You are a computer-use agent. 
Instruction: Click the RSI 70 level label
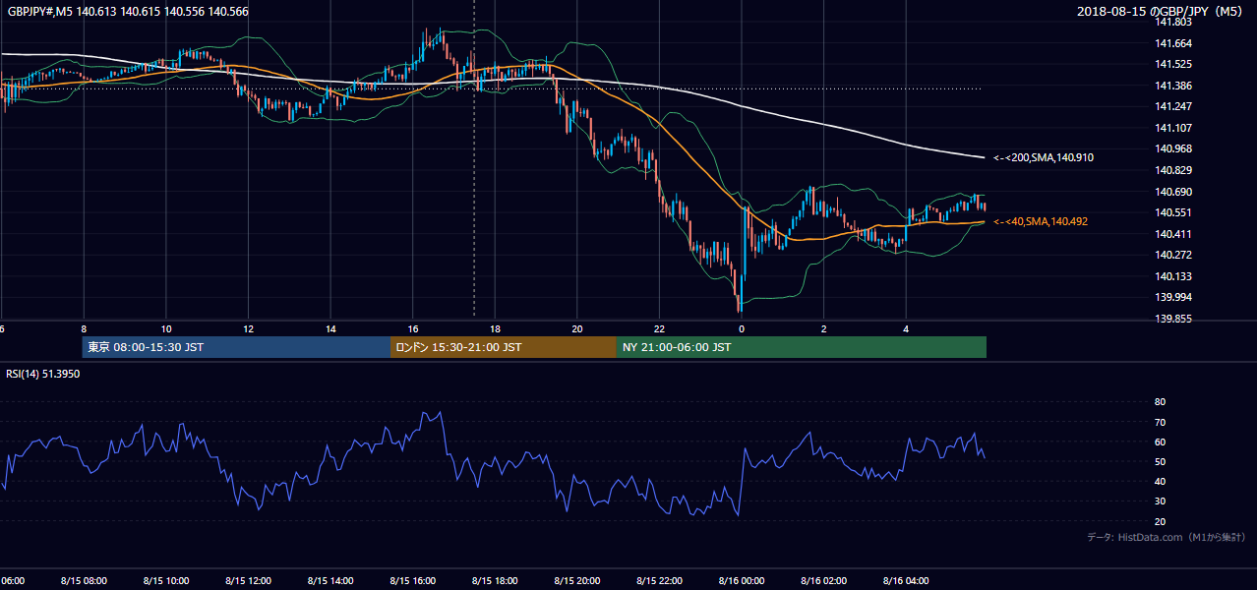(1160, 422)
